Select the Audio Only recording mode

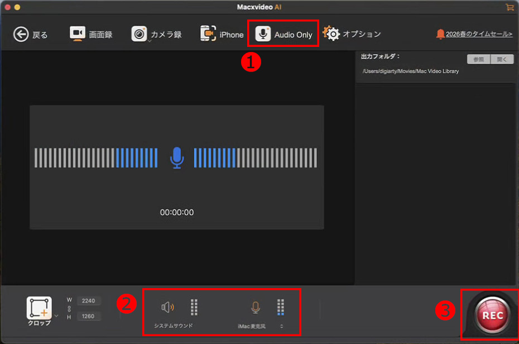click(x=283, y=34)
